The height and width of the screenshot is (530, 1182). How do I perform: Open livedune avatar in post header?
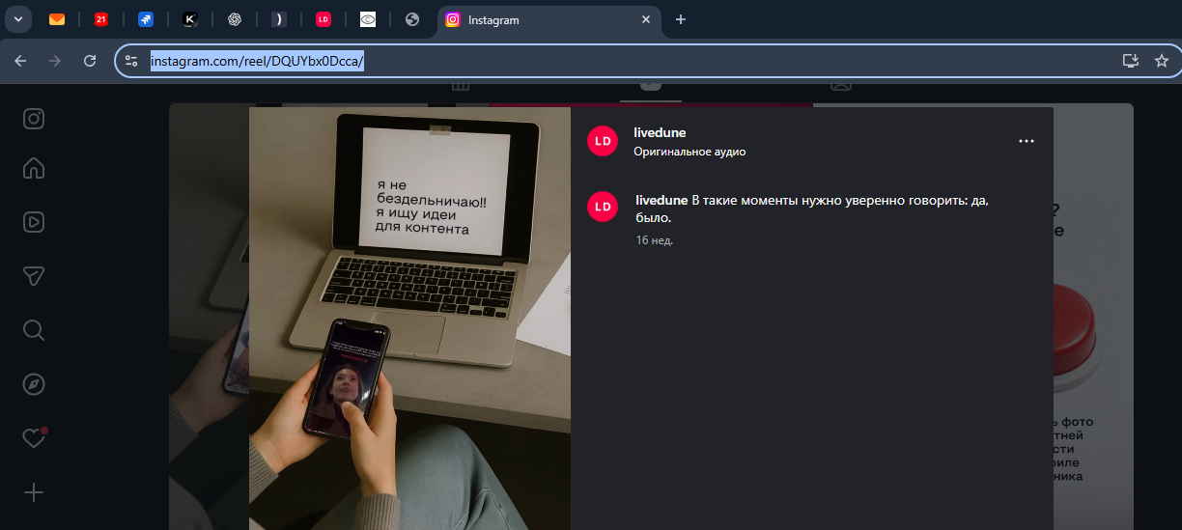click(603, 141)
